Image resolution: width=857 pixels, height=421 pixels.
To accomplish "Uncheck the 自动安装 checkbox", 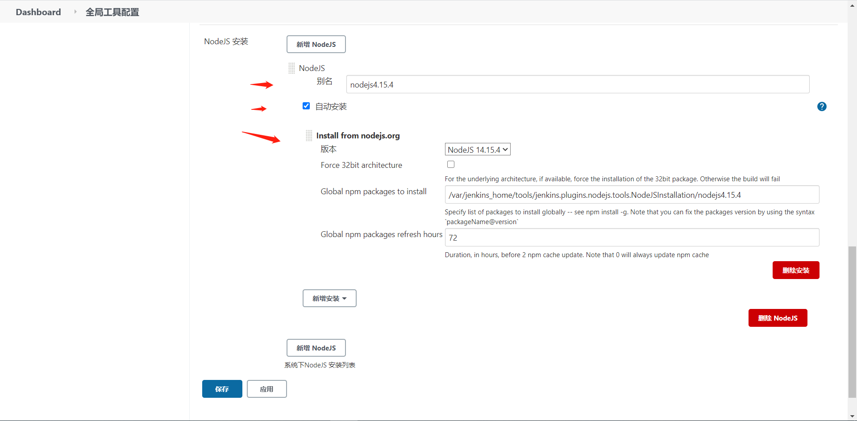I will pyautogui.click(x=306, y=106).
